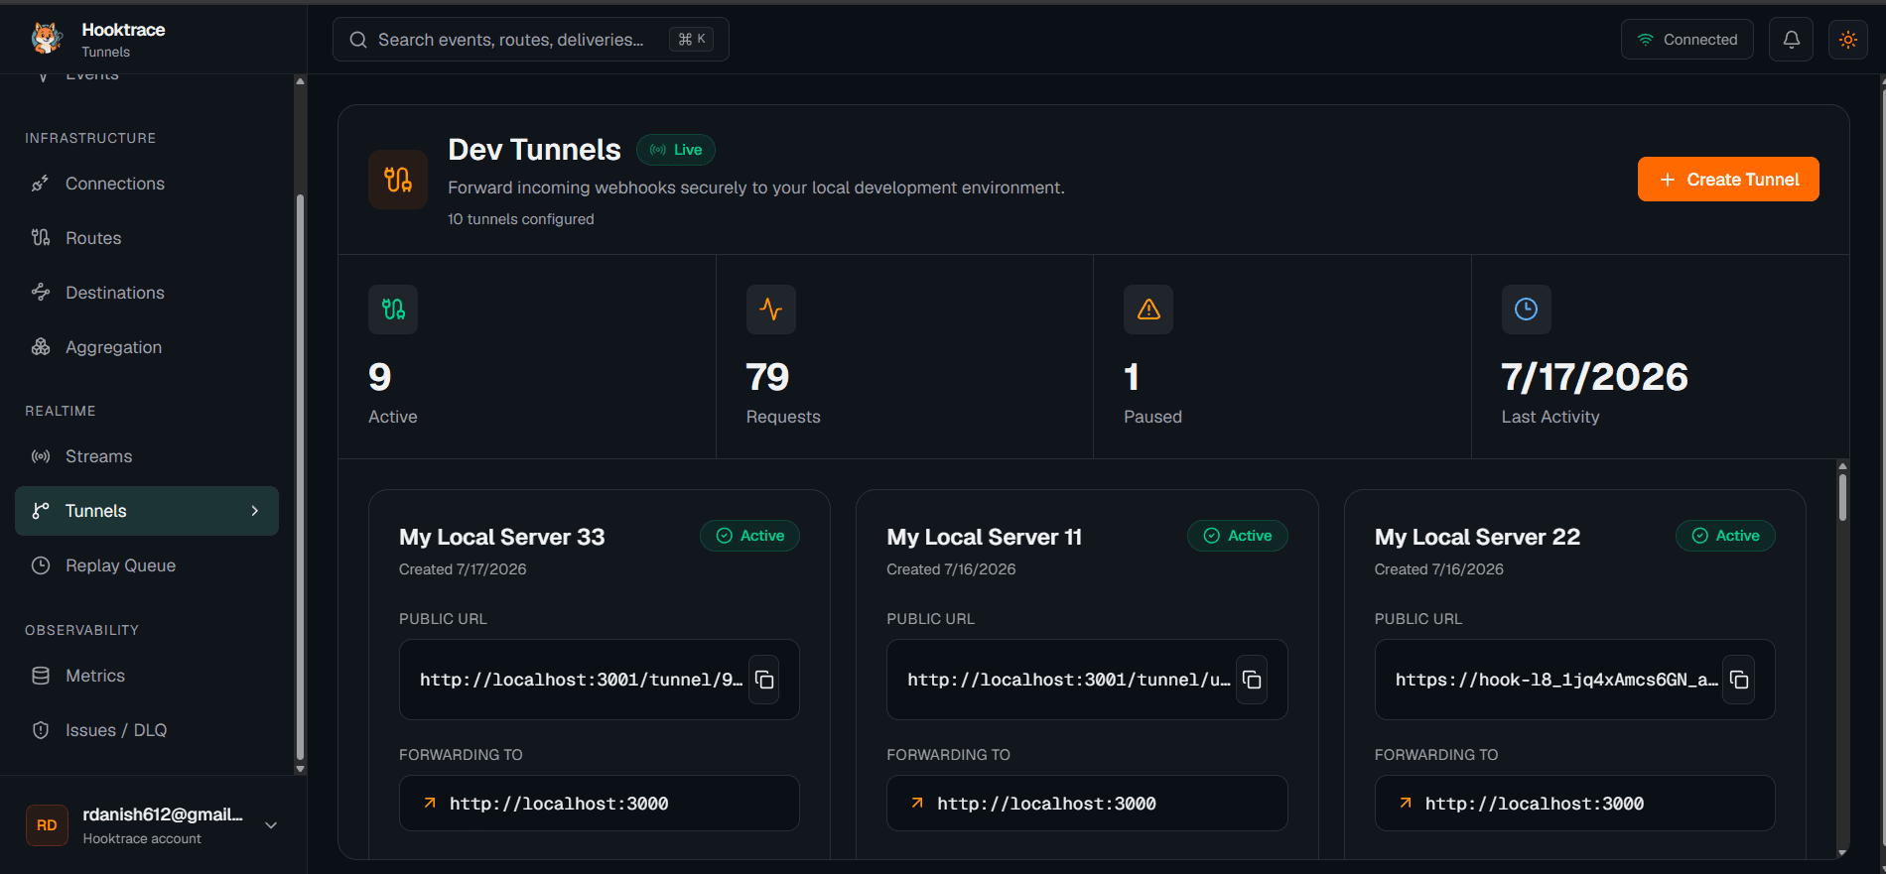1886x874 pixels.
Task: Click the 10 tunnels configured text
Action: (x=521, y=219)
